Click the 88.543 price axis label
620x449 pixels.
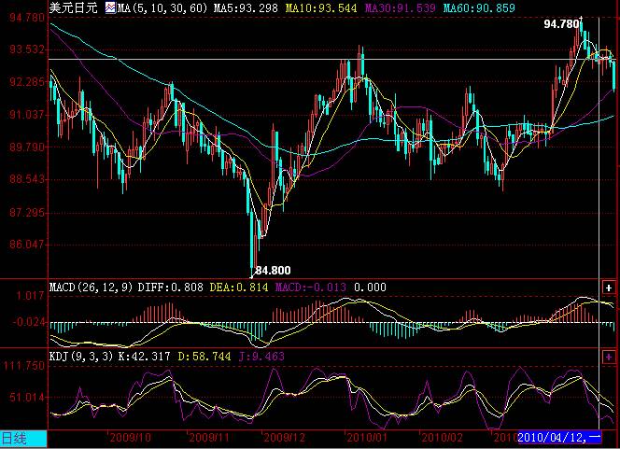pyautogui.click(x=27, y=179)
